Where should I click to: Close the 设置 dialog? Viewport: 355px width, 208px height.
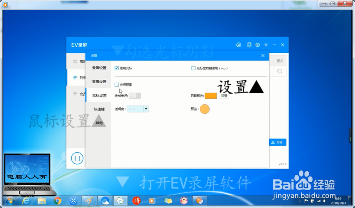click(263, 55)
